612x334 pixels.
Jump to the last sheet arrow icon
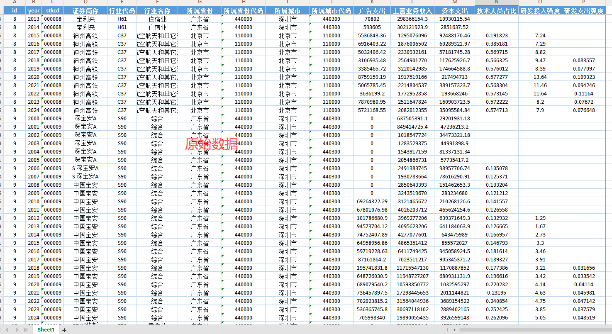click(25, 330)
